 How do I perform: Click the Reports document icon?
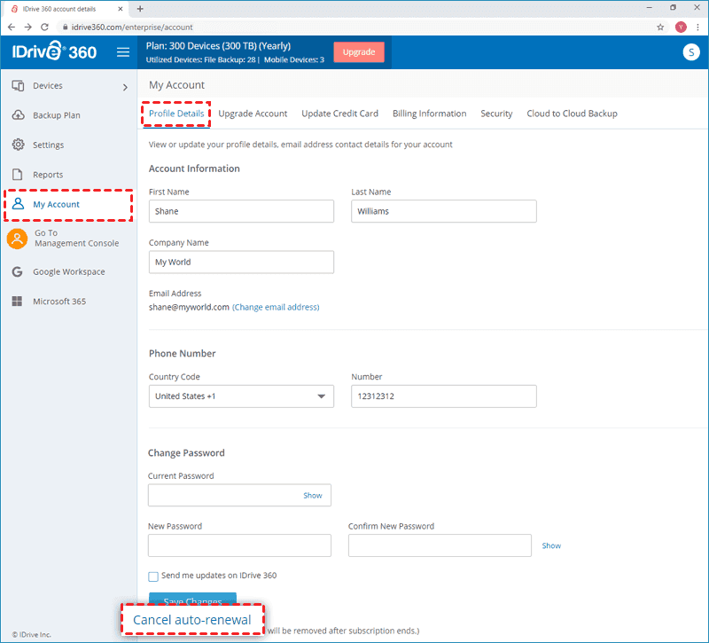(x=17, y=175)
